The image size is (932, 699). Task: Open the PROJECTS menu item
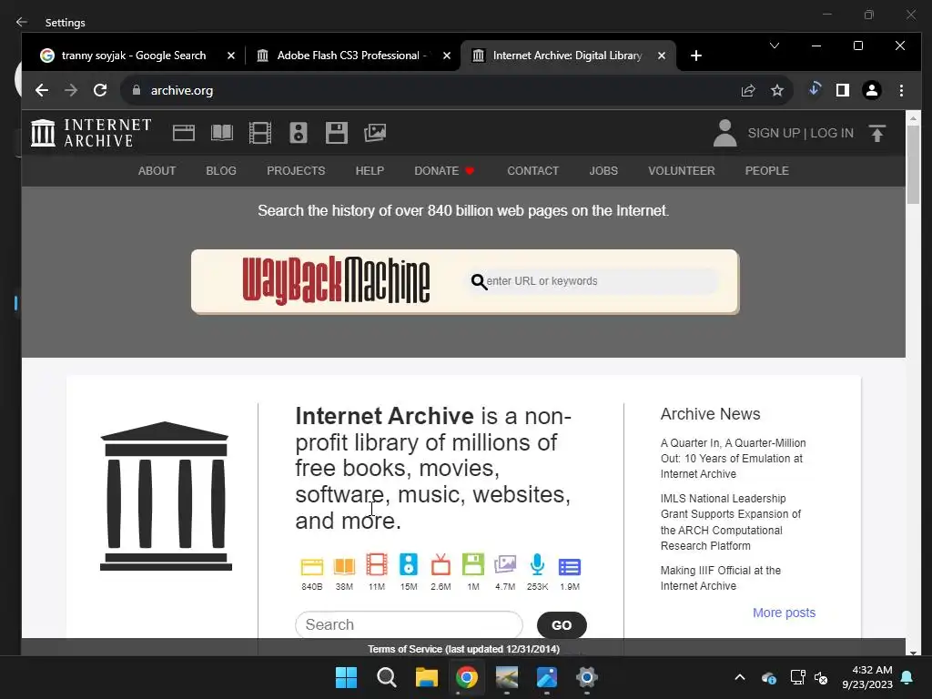click(296, 170)
